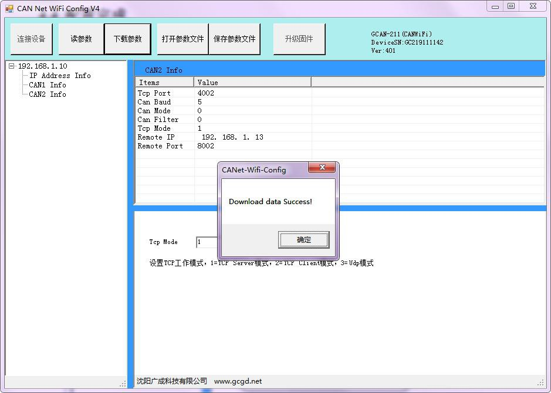
Task: Click the app icon in title bar
Action: tap(9, 9)
